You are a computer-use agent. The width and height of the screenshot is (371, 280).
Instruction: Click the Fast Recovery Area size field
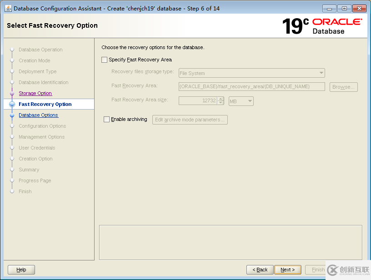pos(198,101)
